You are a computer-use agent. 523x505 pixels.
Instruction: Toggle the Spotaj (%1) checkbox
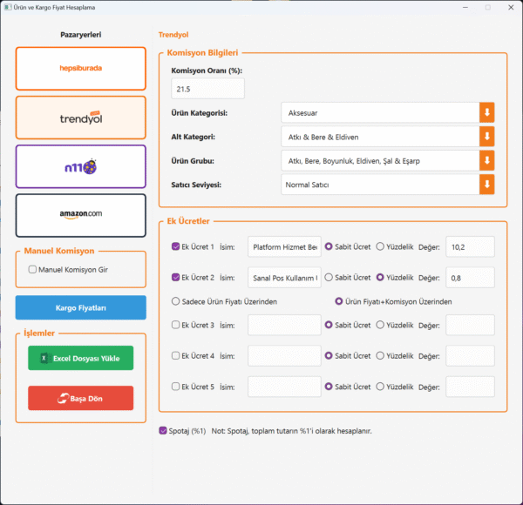pyautogui.click(x=163, y=430)
